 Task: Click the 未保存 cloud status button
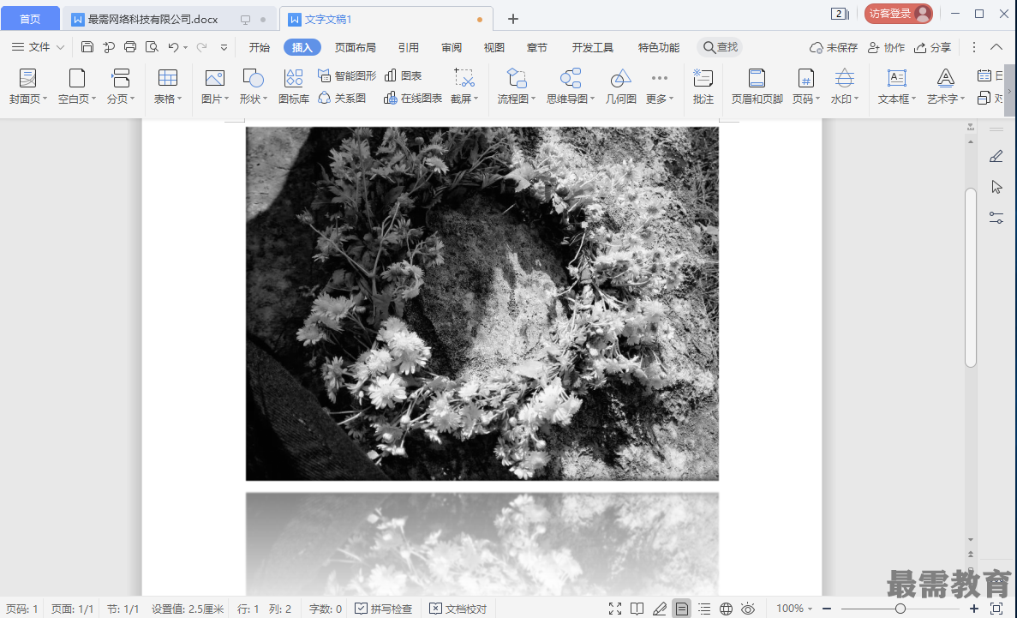click(834, 47)
